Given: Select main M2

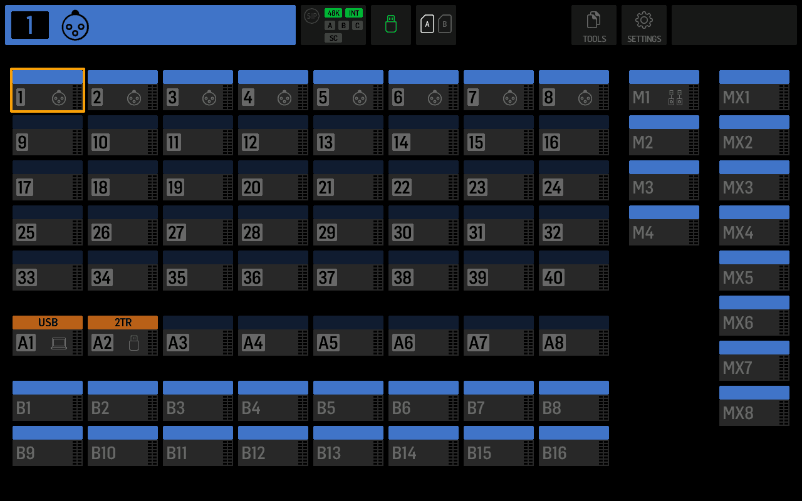Looking at the screenshot, I should (x=664, y=135).
